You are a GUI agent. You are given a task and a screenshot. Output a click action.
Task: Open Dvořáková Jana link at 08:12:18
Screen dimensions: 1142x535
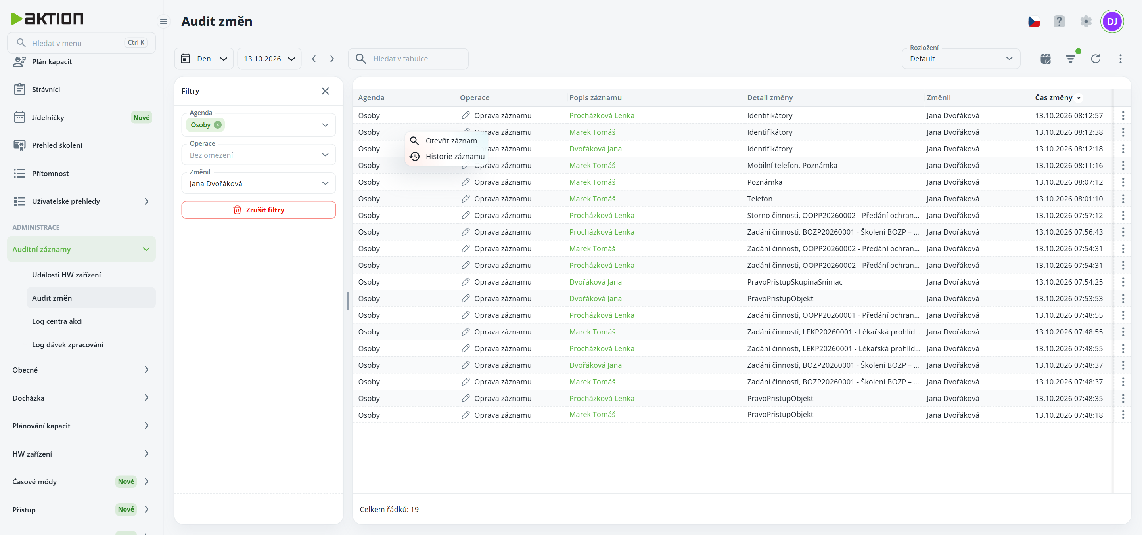coord(595,149)
